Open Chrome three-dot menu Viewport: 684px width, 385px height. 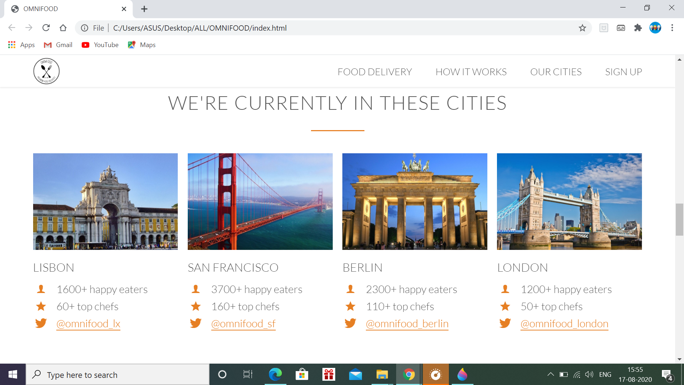pos(672,28)
